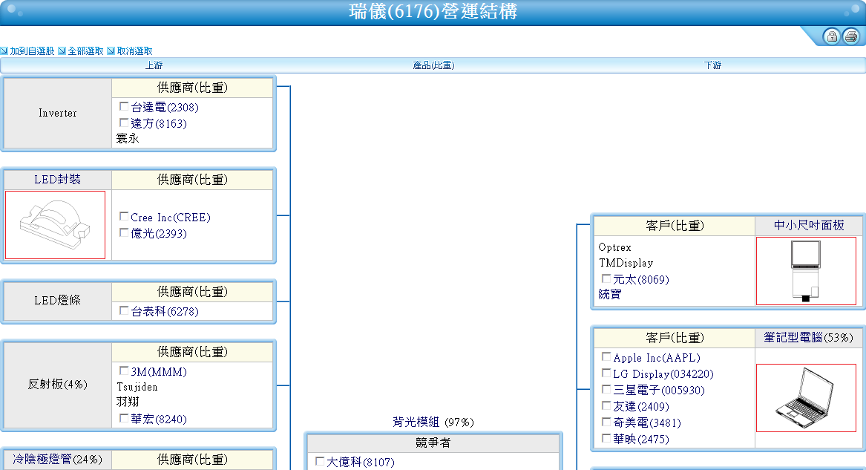Image resolution: width=866 pixels, height=470 pixels.
Task: Click the TMDisplay customer text
Action: [x=626, y=263]
